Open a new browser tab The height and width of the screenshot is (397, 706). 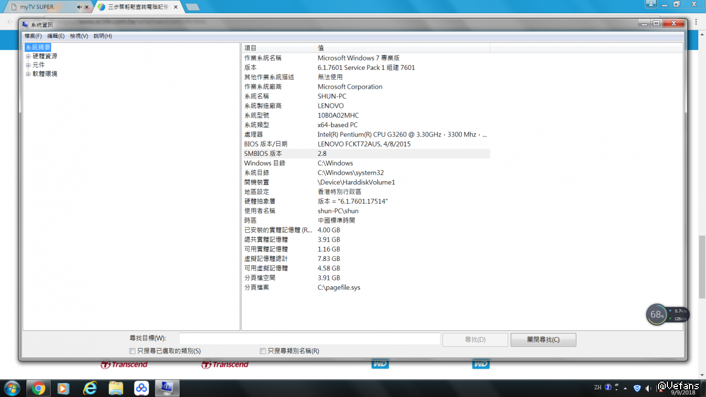(x=192, y=7)
